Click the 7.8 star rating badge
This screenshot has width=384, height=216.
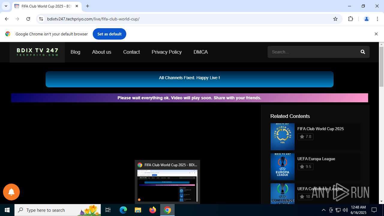305,136
